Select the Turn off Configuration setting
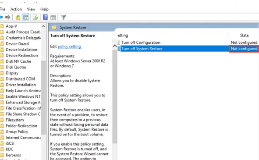Screen dimensions: 259x160 pos(141,43)
